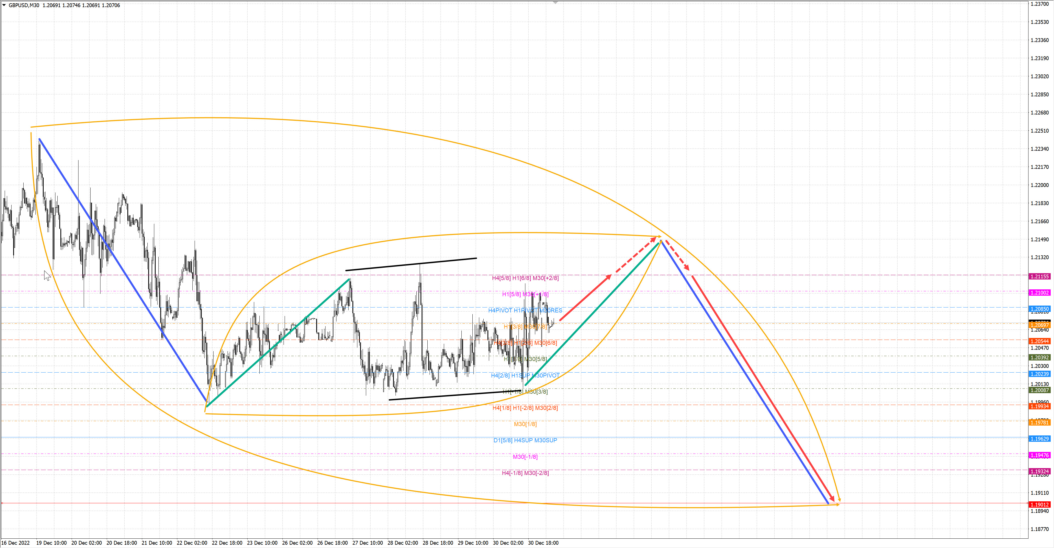Click the magenta 1.21155 price label
This screenshot has width=1054, height=548.
(1039, 277)
